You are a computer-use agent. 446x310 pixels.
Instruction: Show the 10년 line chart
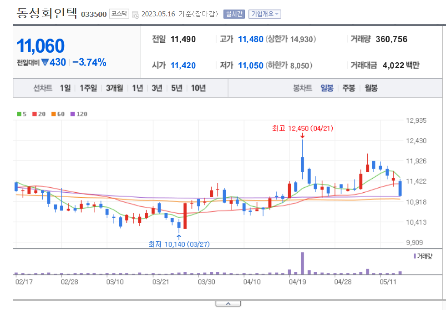pyautogui.click(x=198, y=88)
